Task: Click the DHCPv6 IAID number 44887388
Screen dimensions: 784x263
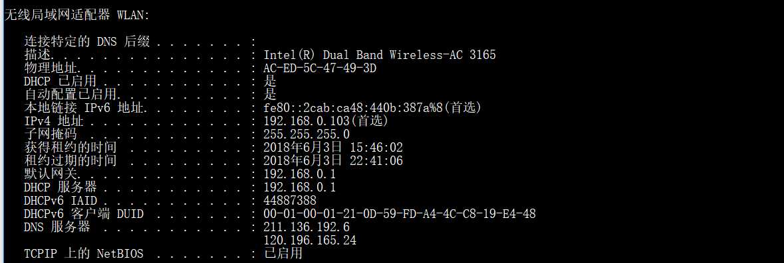Action: point(290,201)
